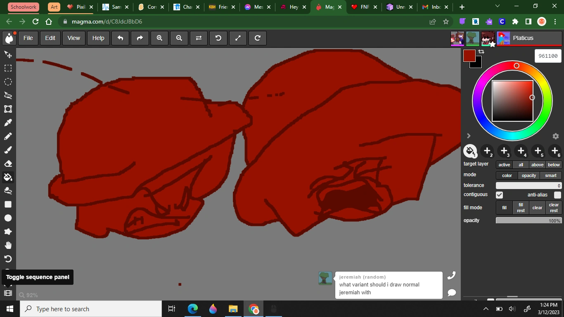This screenshot has width=564, height=317.
Task: Uncheck the contiguous checkbox
Action: (x=500, y=195)
